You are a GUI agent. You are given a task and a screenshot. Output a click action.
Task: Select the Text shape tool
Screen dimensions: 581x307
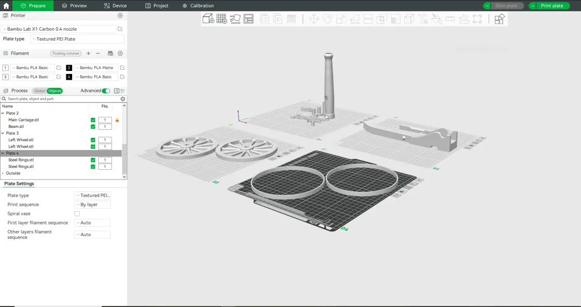pos(423,19)
